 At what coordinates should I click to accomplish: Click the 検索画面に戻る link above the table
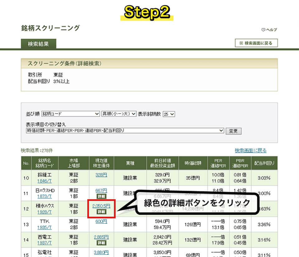click(250, 150)
